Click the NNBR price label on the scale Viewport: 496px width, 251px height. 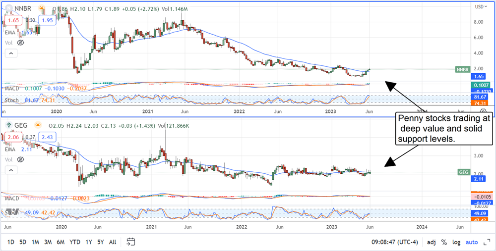point(462,70)
